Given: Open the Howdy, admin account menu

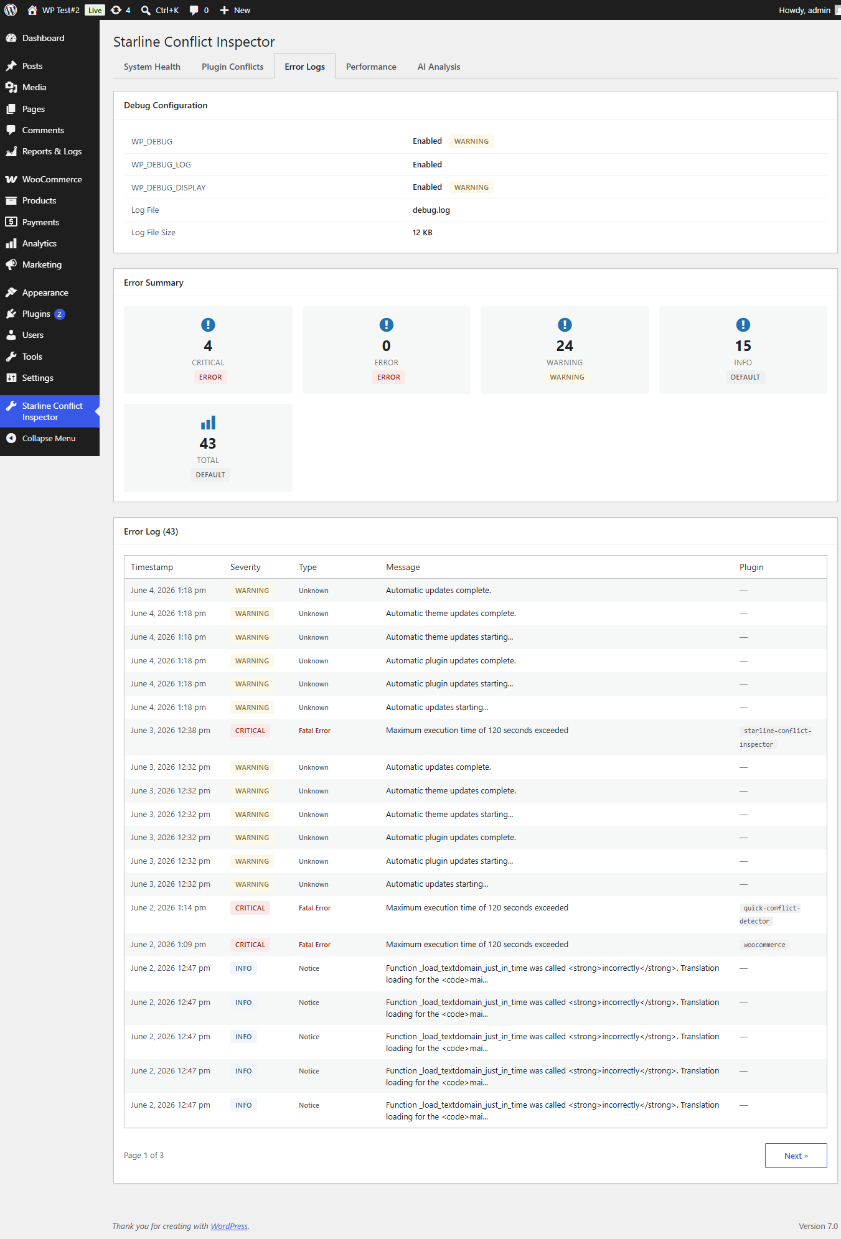Looking at the screenshot, I should click(x=809, y=10).
